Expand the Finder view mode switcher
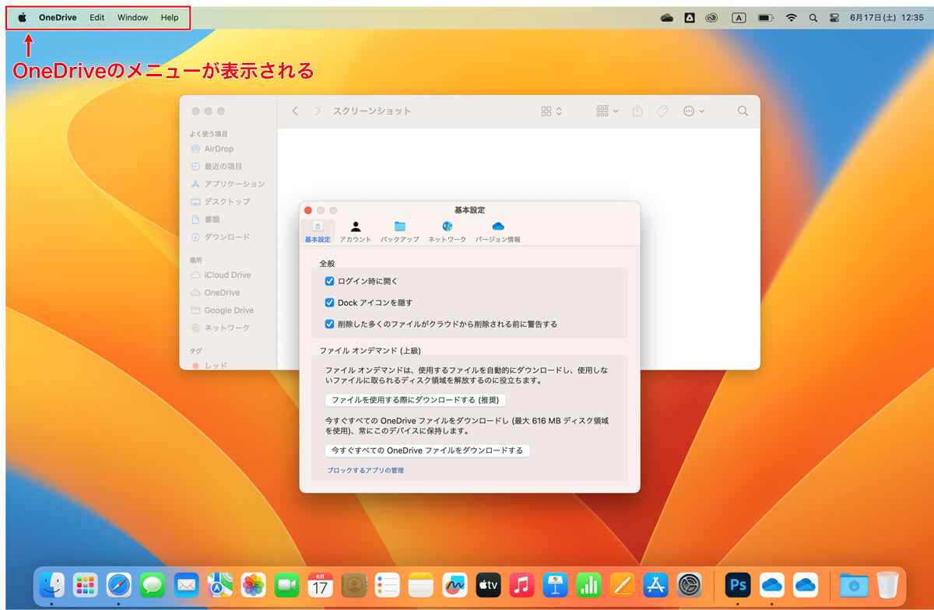 tap(551, 111)
